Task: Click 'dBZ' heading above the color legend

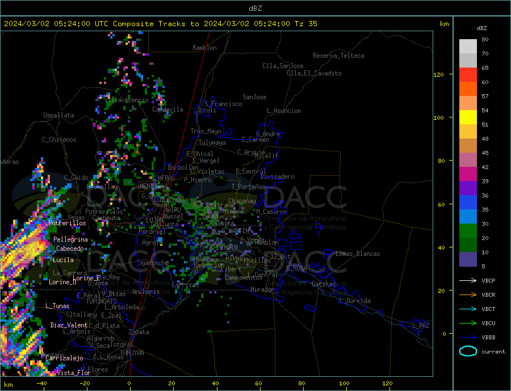Action: click(481, 28)
